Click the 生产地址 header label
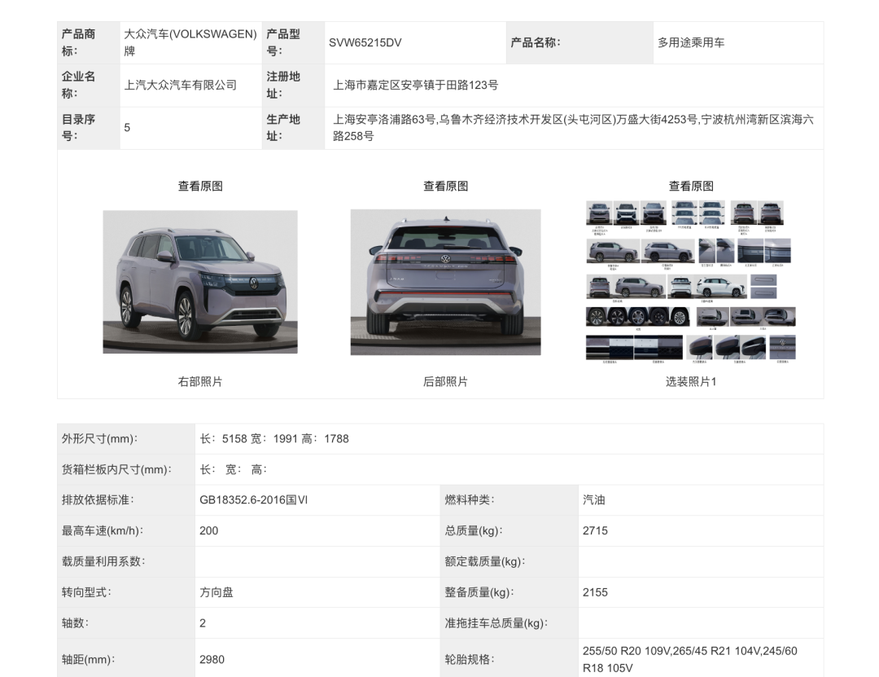The width and height of the screenshot is (879, 677). [x=283, y=128]
